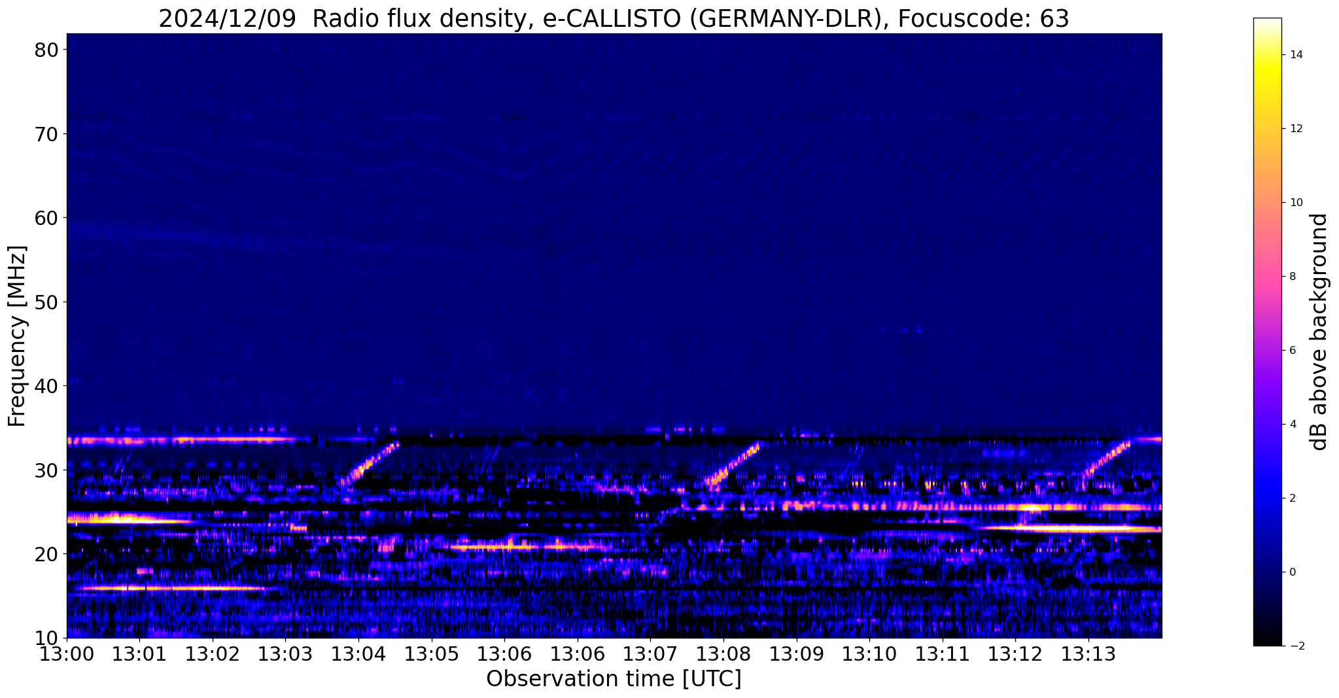Screen dimensions: 1339x698
Task: Click the 'Frequency [MHz]' axis label
Action: [x=18, y=336]
